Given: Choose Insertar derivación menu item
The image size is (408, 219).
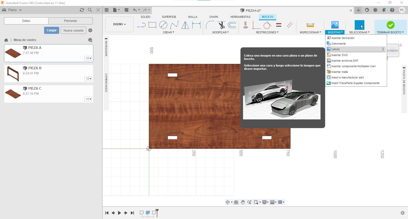Looking at the screenshot, I should coord(356,38).
